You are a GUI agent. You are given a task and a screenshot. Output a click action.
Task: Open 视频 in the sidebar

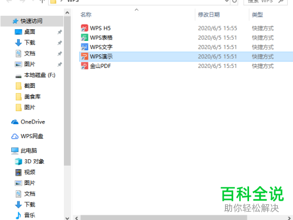[x=29, y=172]
